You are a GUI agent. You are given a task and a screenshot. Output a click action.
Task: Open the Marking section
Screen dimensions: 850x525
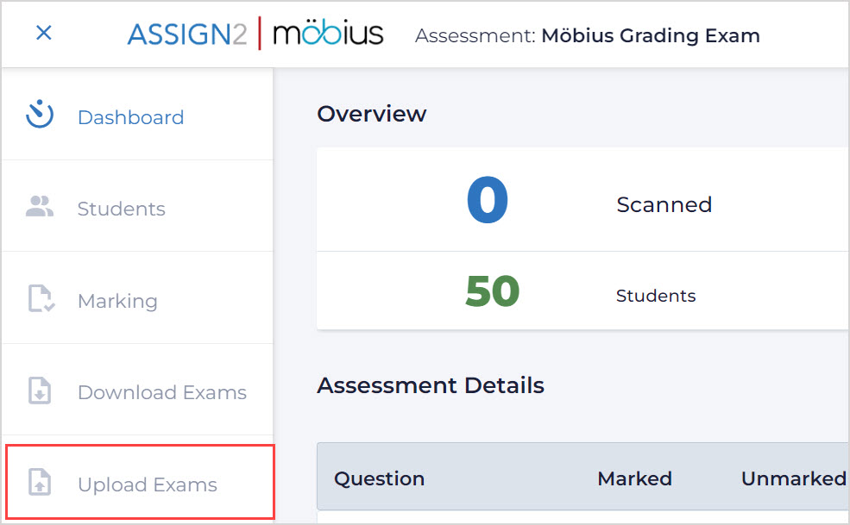[x=117, y=301]
